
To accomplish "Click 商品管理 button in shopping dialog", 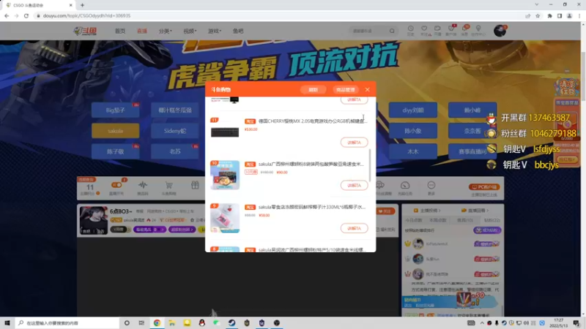I will [x=345, y=89].
